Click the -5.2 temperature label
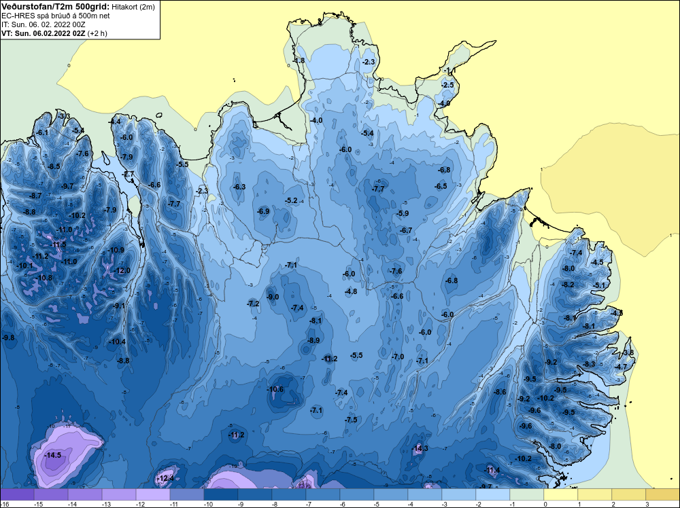 tap(292, 200)
